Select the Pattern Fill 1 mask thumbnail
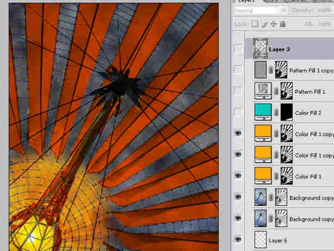The image size is (334, 251). point(287,91)
